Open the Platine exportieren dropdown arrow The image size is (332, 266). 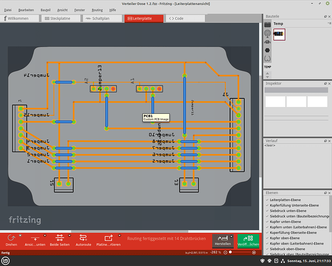[x=120, y=236]
